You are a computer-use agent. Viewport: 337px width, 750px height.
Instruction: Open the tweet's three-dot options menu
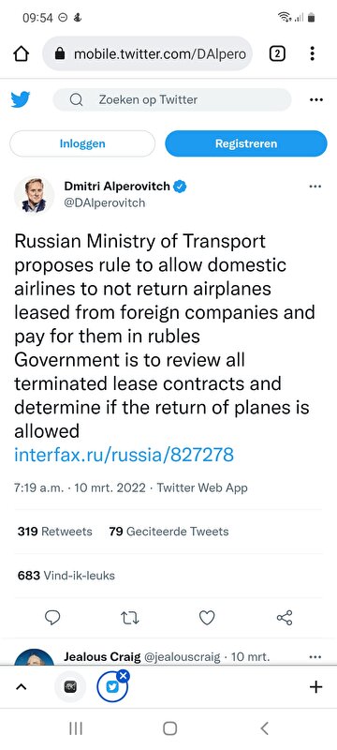(x=315, y=187)
